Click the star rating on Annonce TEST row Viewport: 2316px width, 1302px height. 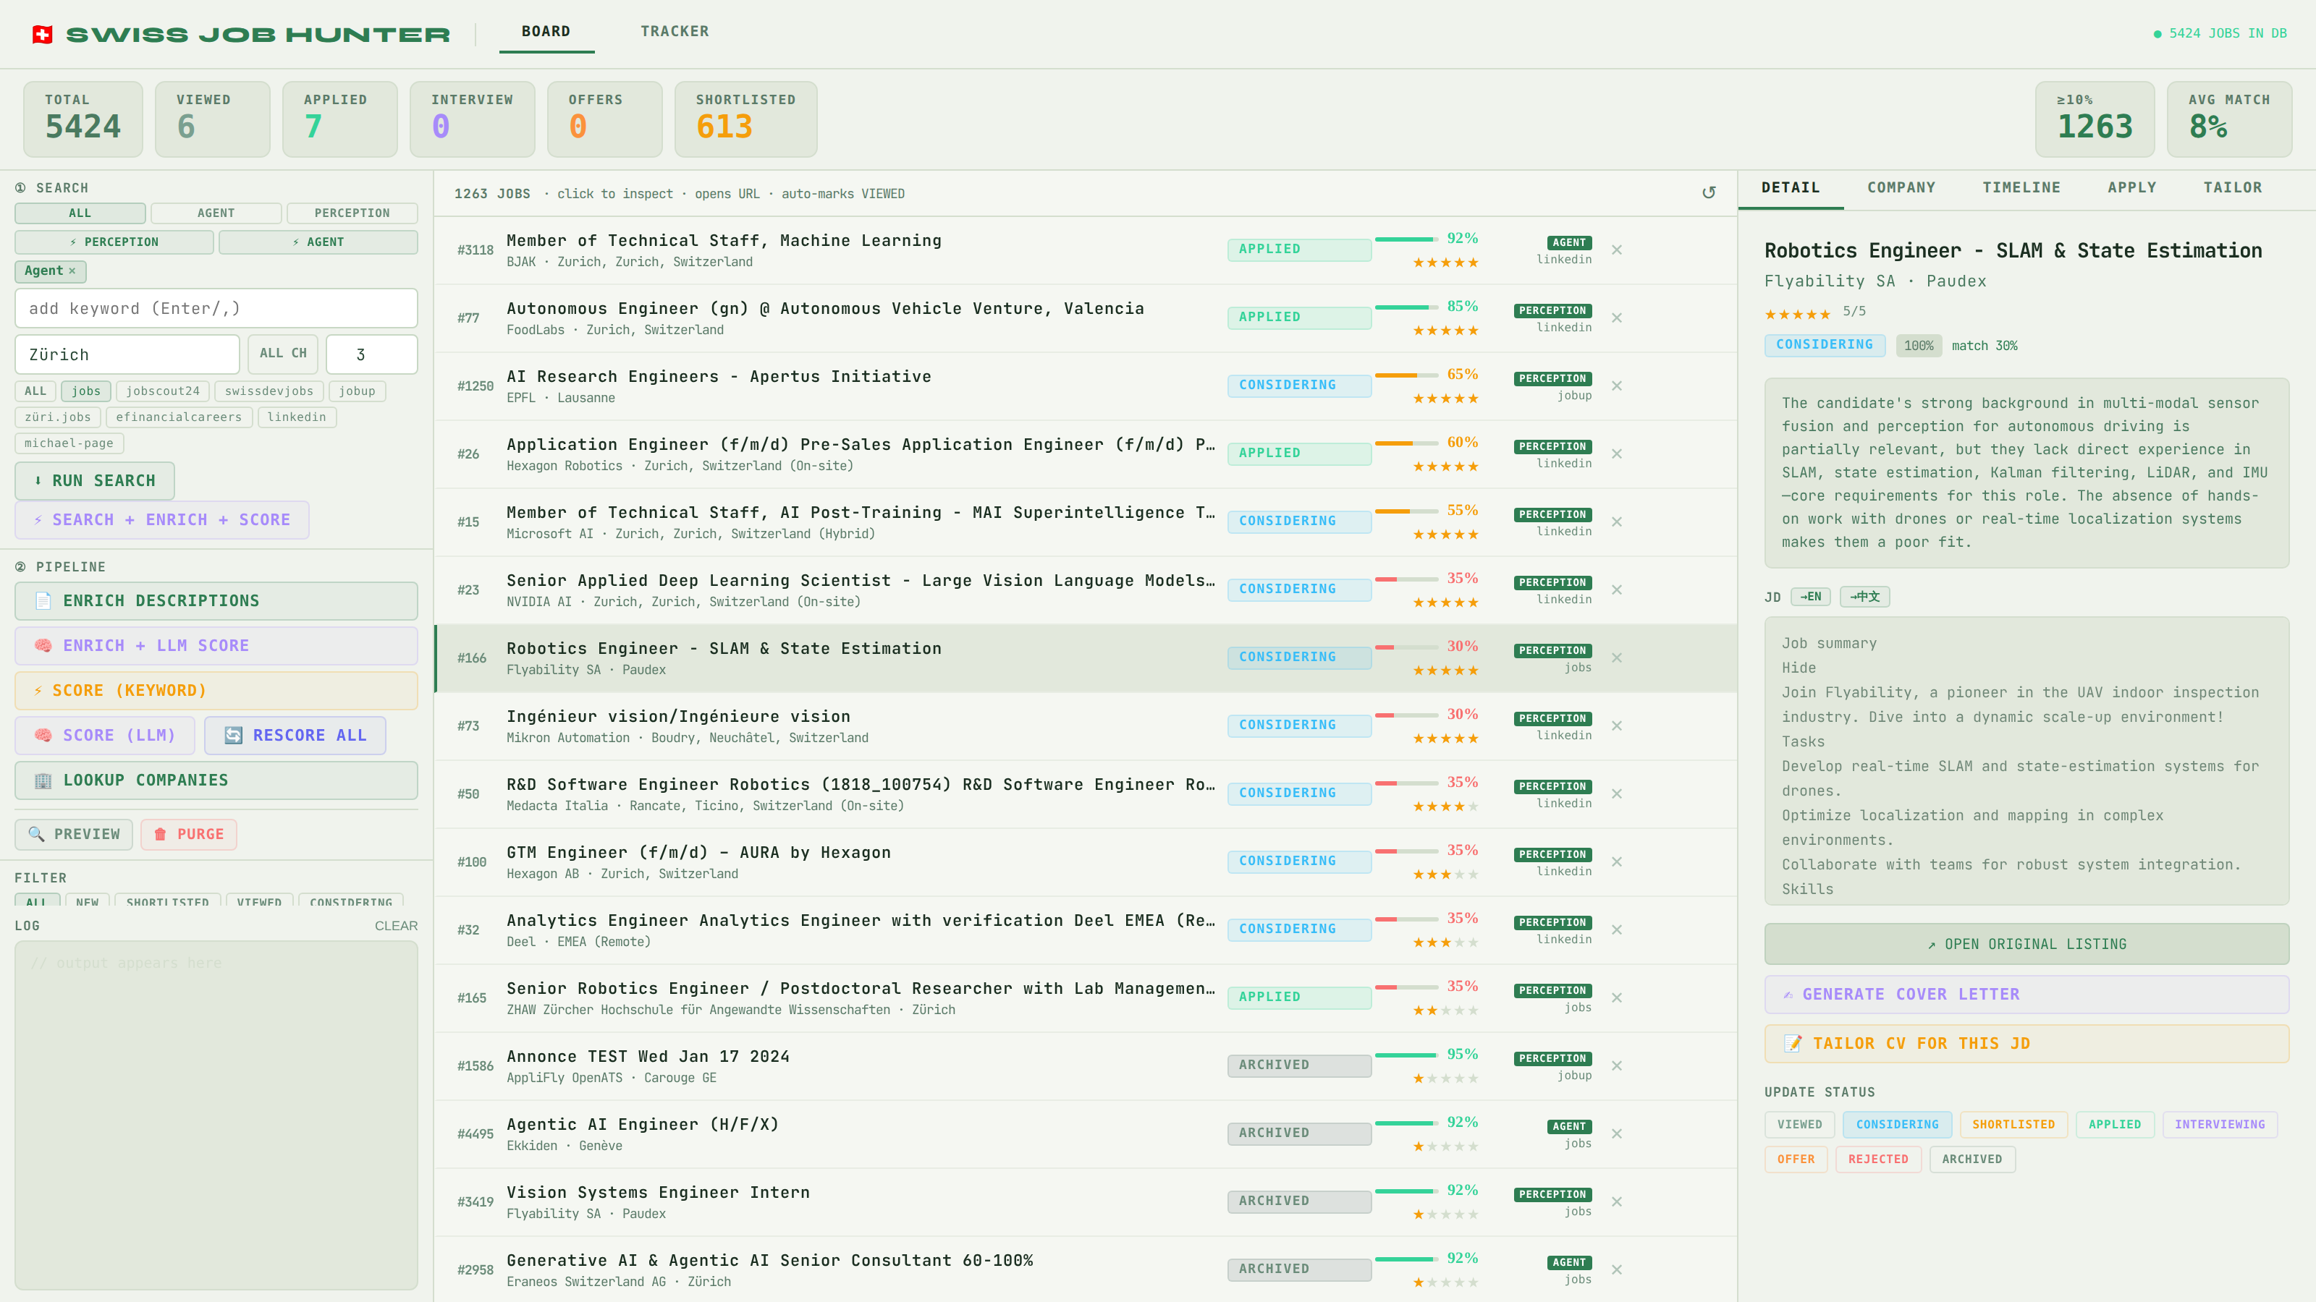pyautogui.click(x=1445, y=1078)
